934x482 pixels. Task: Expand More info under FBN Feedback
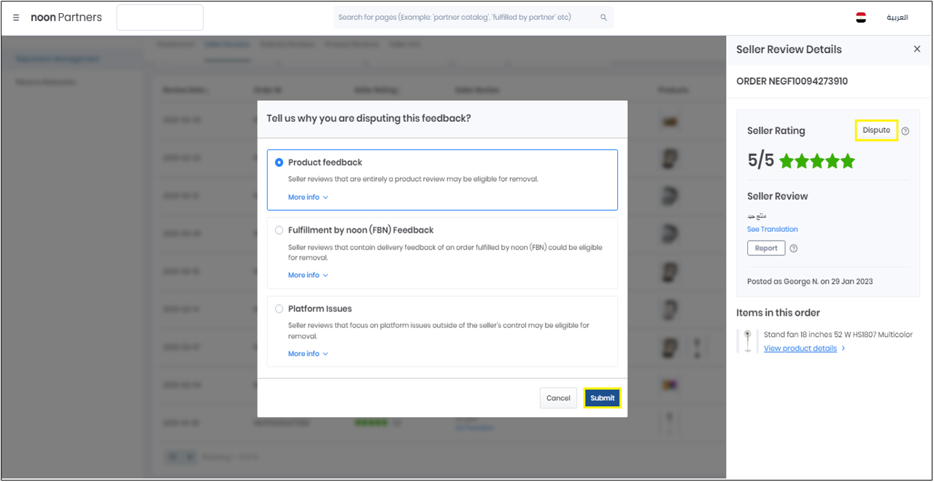pyautogui.click(x=308, y=276)
